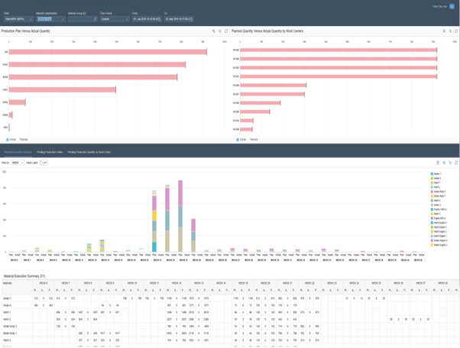460x348 pixels.
Task: Click the tallest pink bar in Production Plan chart
Action: (108, 52)
